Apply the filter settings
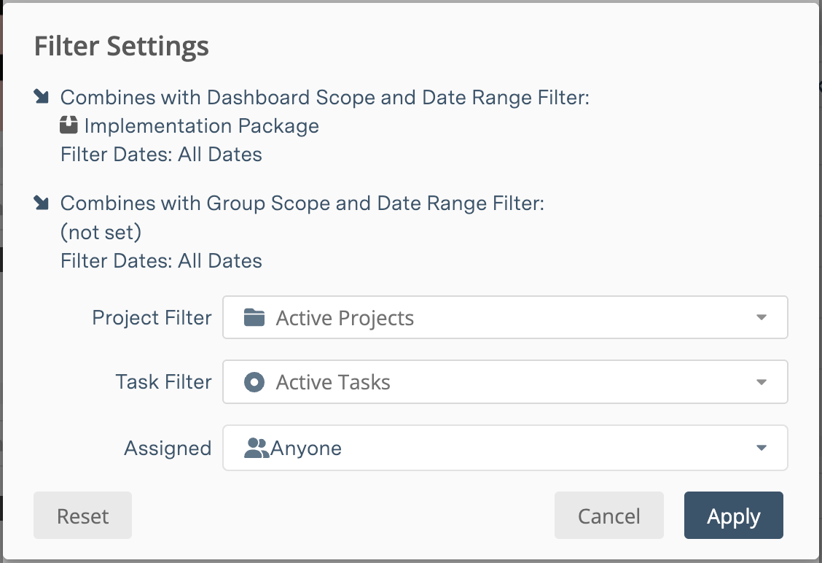 733,515
